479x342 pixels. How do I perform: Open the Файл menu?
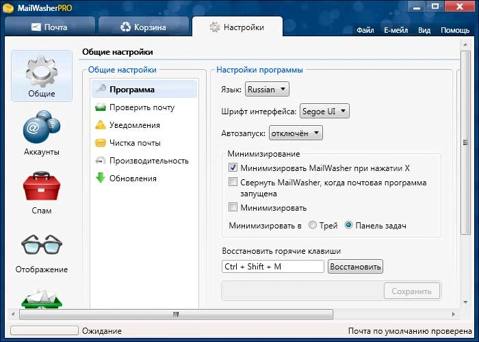pos(365,30)
